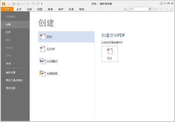Choose 更改皮肤 in the sidebar

(x=10, y=88)
